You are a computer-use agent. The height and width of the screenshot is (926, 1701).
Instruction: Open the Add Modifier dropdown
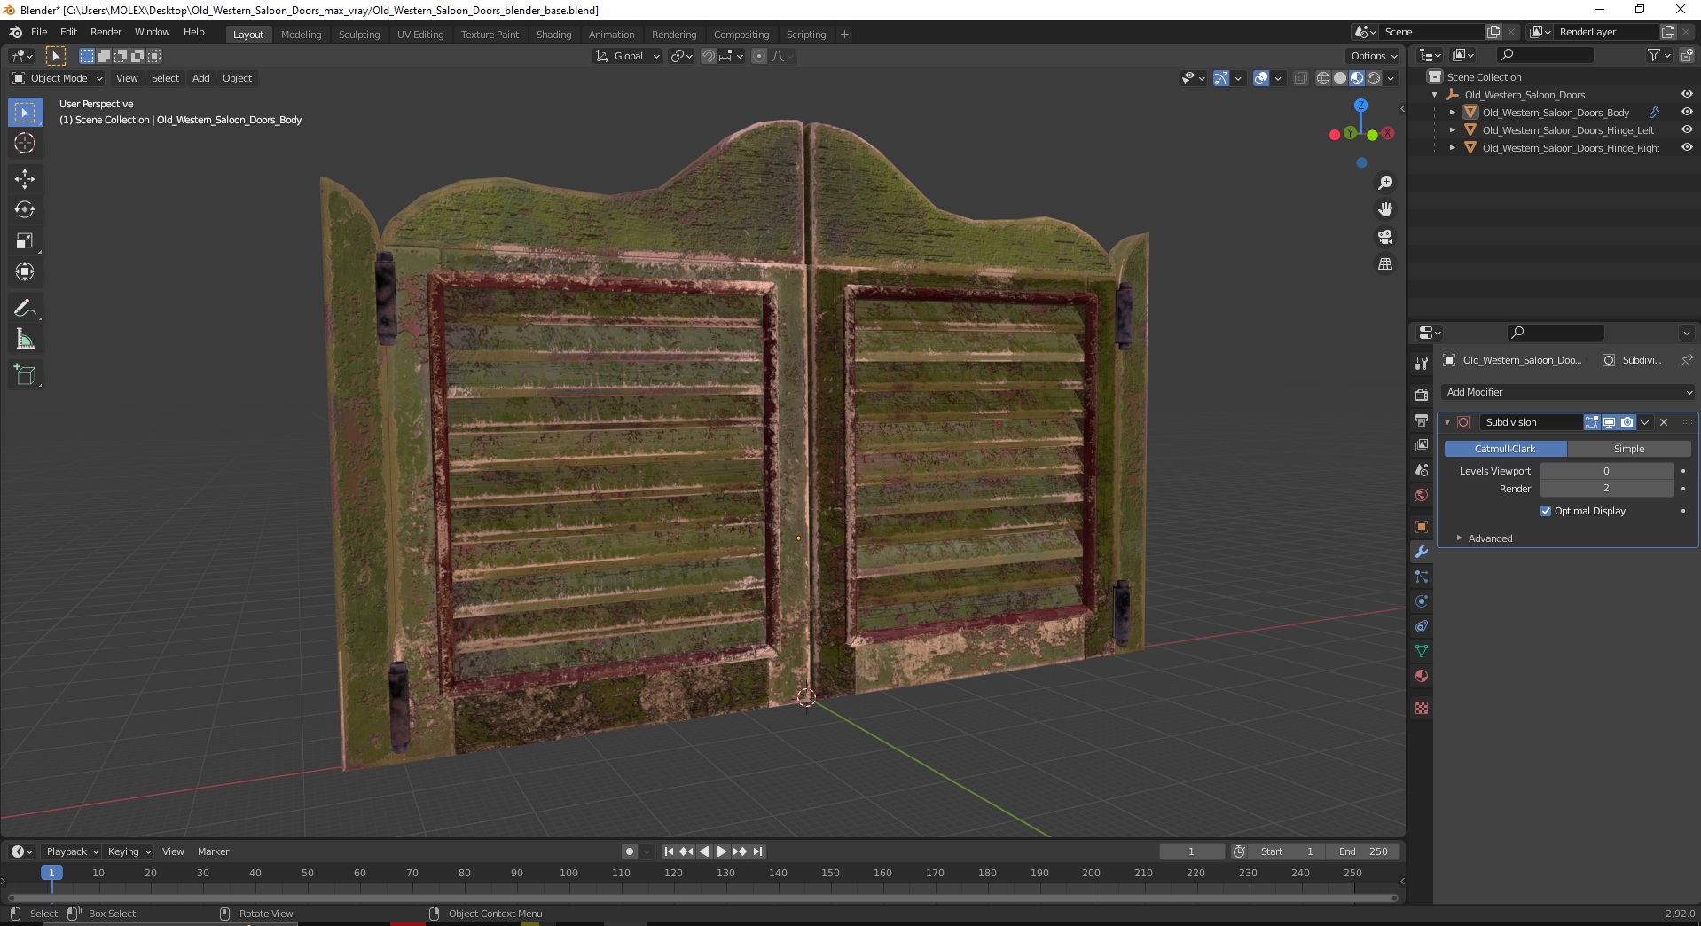pyautogui.click(x=1568, y=392)
